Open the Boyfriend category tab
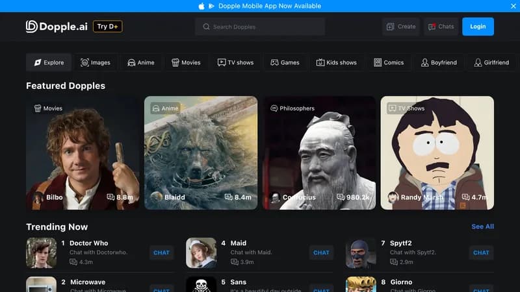 (x=439, y=62)
